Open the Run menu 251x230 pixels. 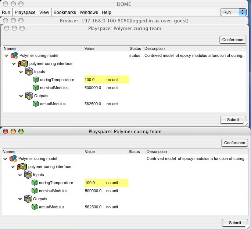(6, 12)
